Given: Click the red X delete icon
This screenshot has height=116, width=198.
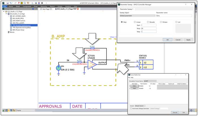Looking at the screenshot, I should pos(19,3).
